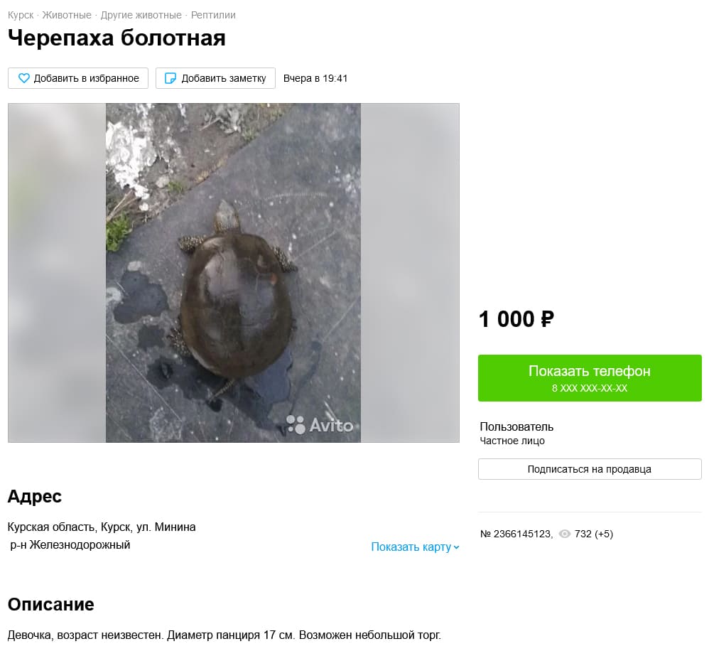Expand the chevron beside Показать карту

pos(457,547)
